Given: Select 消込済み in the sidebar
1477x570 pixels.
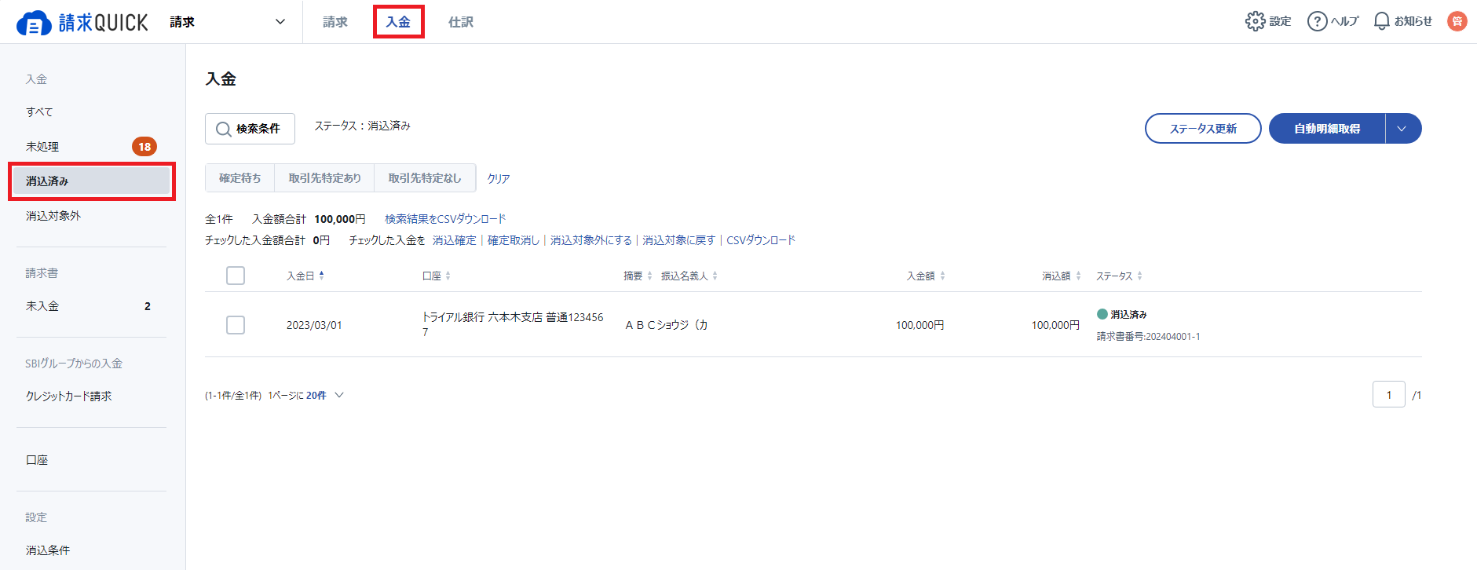Looking at the screenshot, I should point(91,181).
